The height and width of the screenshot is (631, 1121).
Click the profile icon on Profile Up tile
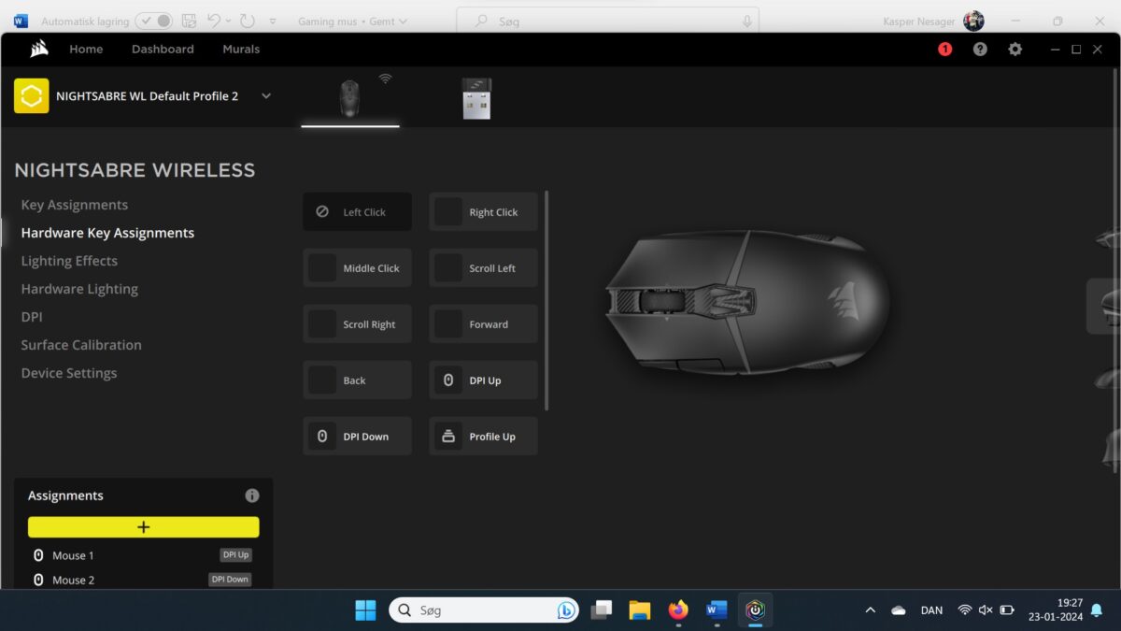coord(448,437)
